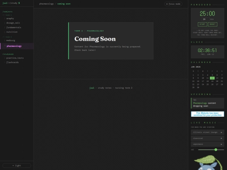Open the anaphy subject
The image size is (227, 170).
10,18
